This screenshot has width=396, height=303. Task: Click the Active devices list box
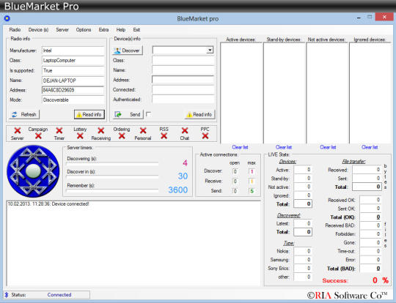[241, 93]
